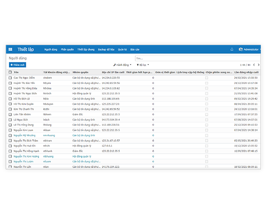Tick checkbox for Huỳnh Thị Bảo Yến
The image size is (268, 215).
click(10, 83)
